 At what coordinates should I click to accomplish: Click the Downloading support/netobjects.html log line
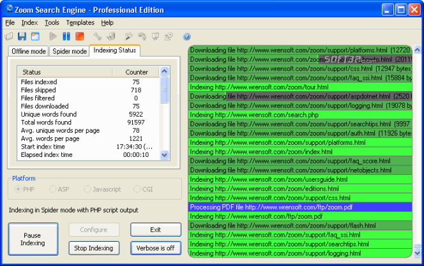(x=300, y=170)
